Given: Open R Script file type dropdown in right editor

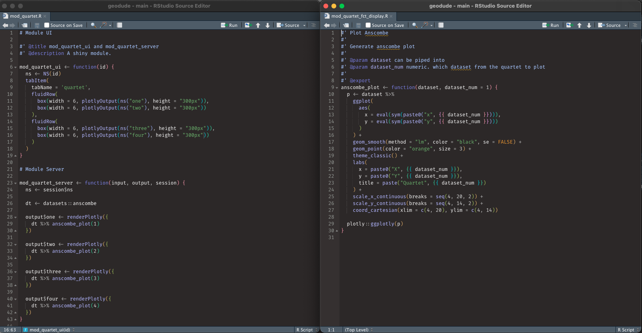Looking at the screenshot, I should 628,330.
